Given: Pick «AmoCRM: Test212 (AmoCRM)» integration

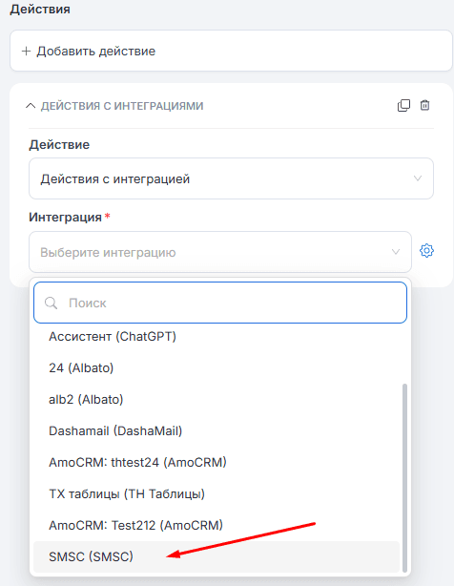Looking at the screenshot, I should [x=217, y=525].
